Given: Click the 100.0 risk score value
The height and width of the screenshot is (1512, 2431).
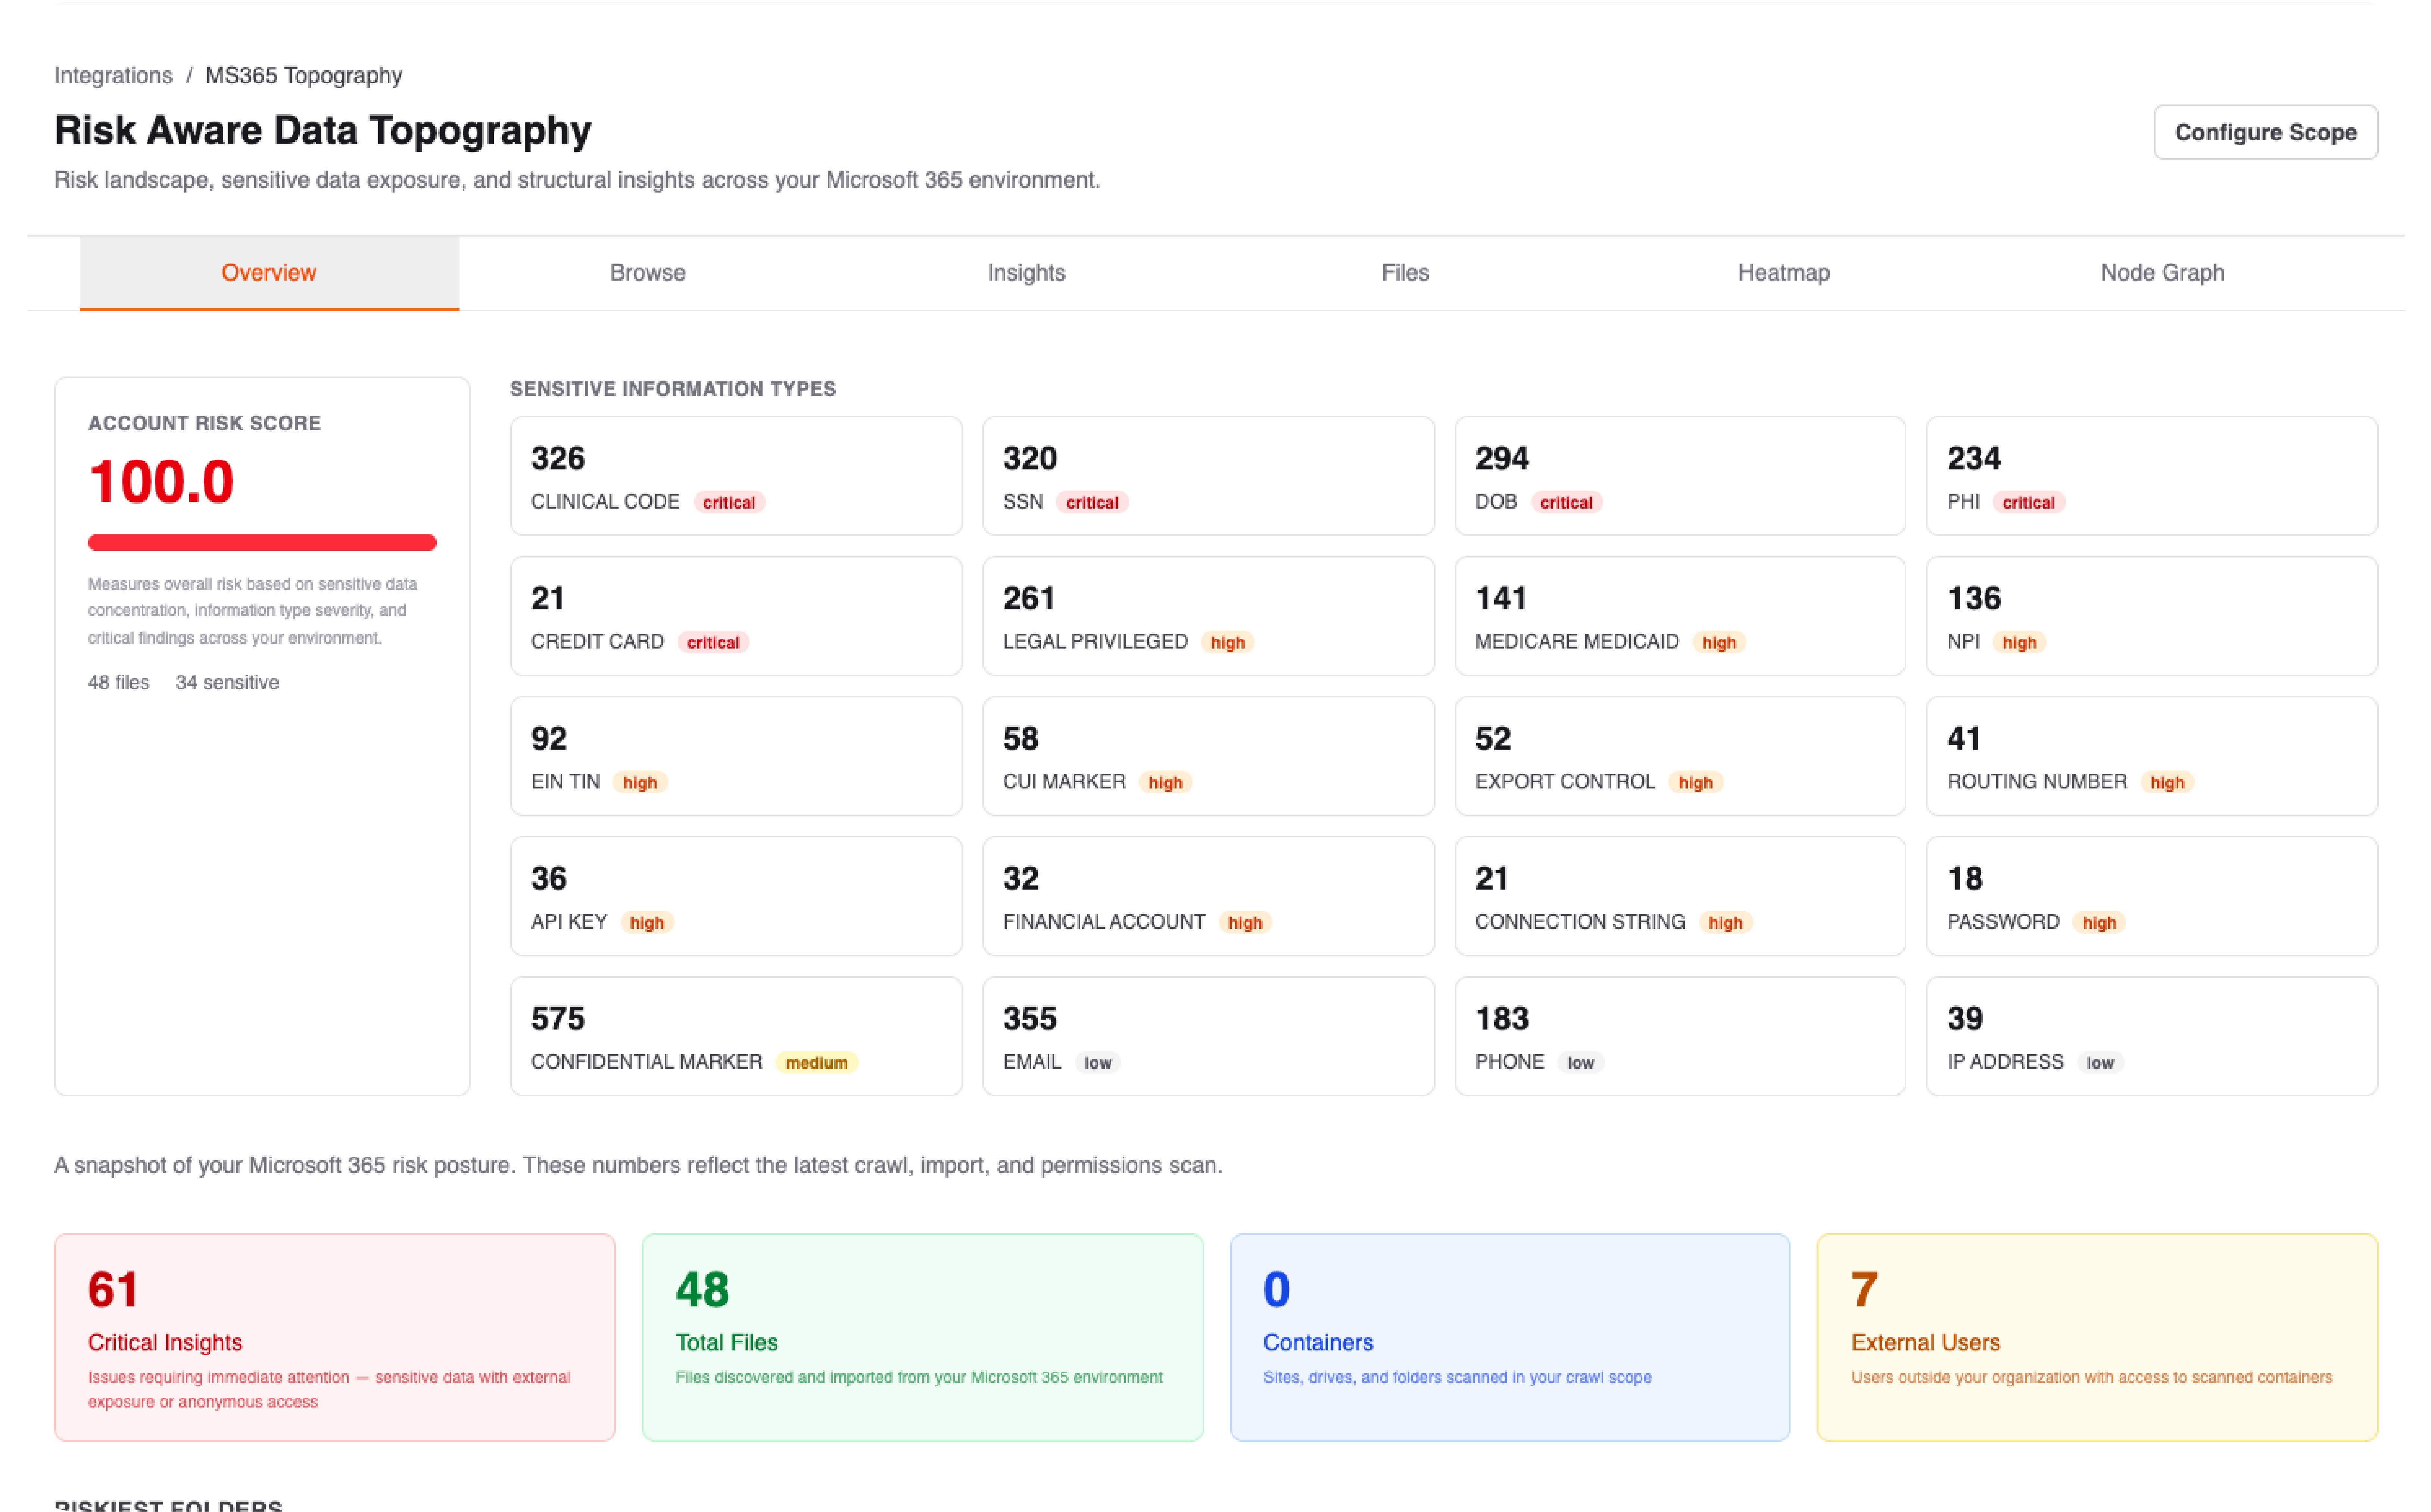Looking at the screenshot, I should pyautogui.click(x=161, y=482).
